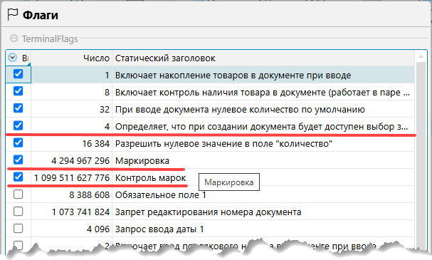This screenshot has height=260, width=432.
Task: Enable Запрет редактирования номера документа checkbox
Action: coord(19,212)
